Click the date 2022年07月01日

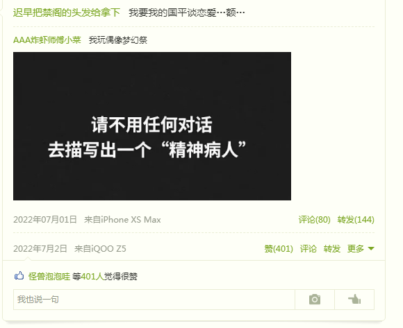45,220
